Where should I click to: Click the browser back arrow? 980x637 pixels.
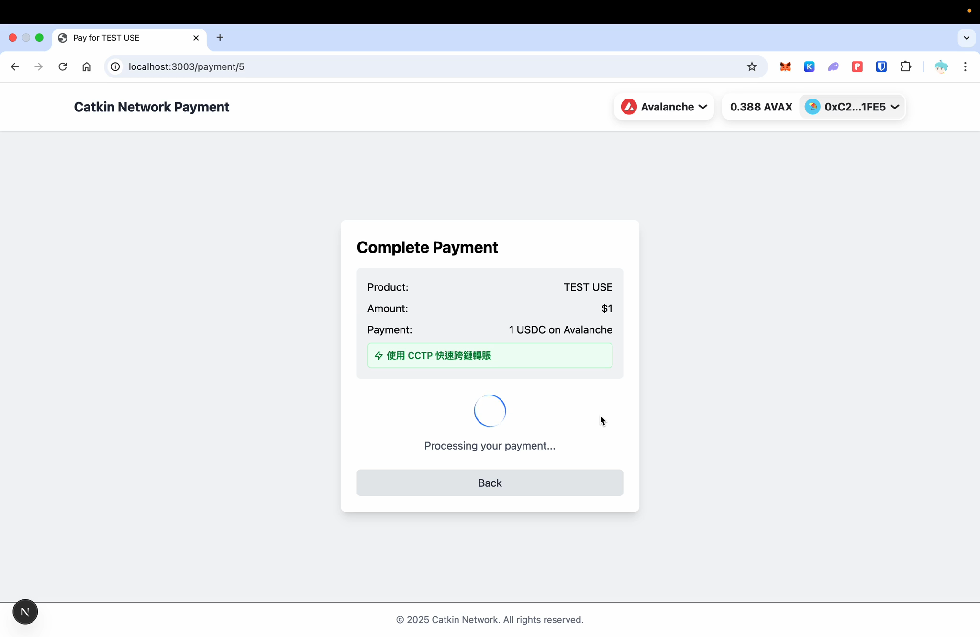[x=15, y=66]
